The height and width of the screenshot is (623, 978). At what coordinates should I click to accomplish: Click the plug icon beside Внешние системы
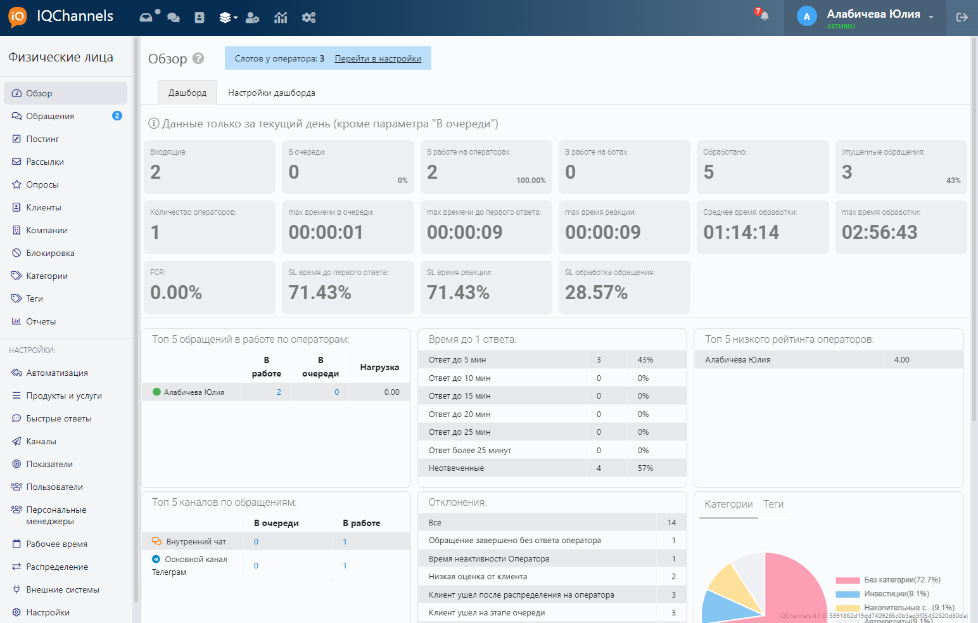click(16, 589)
